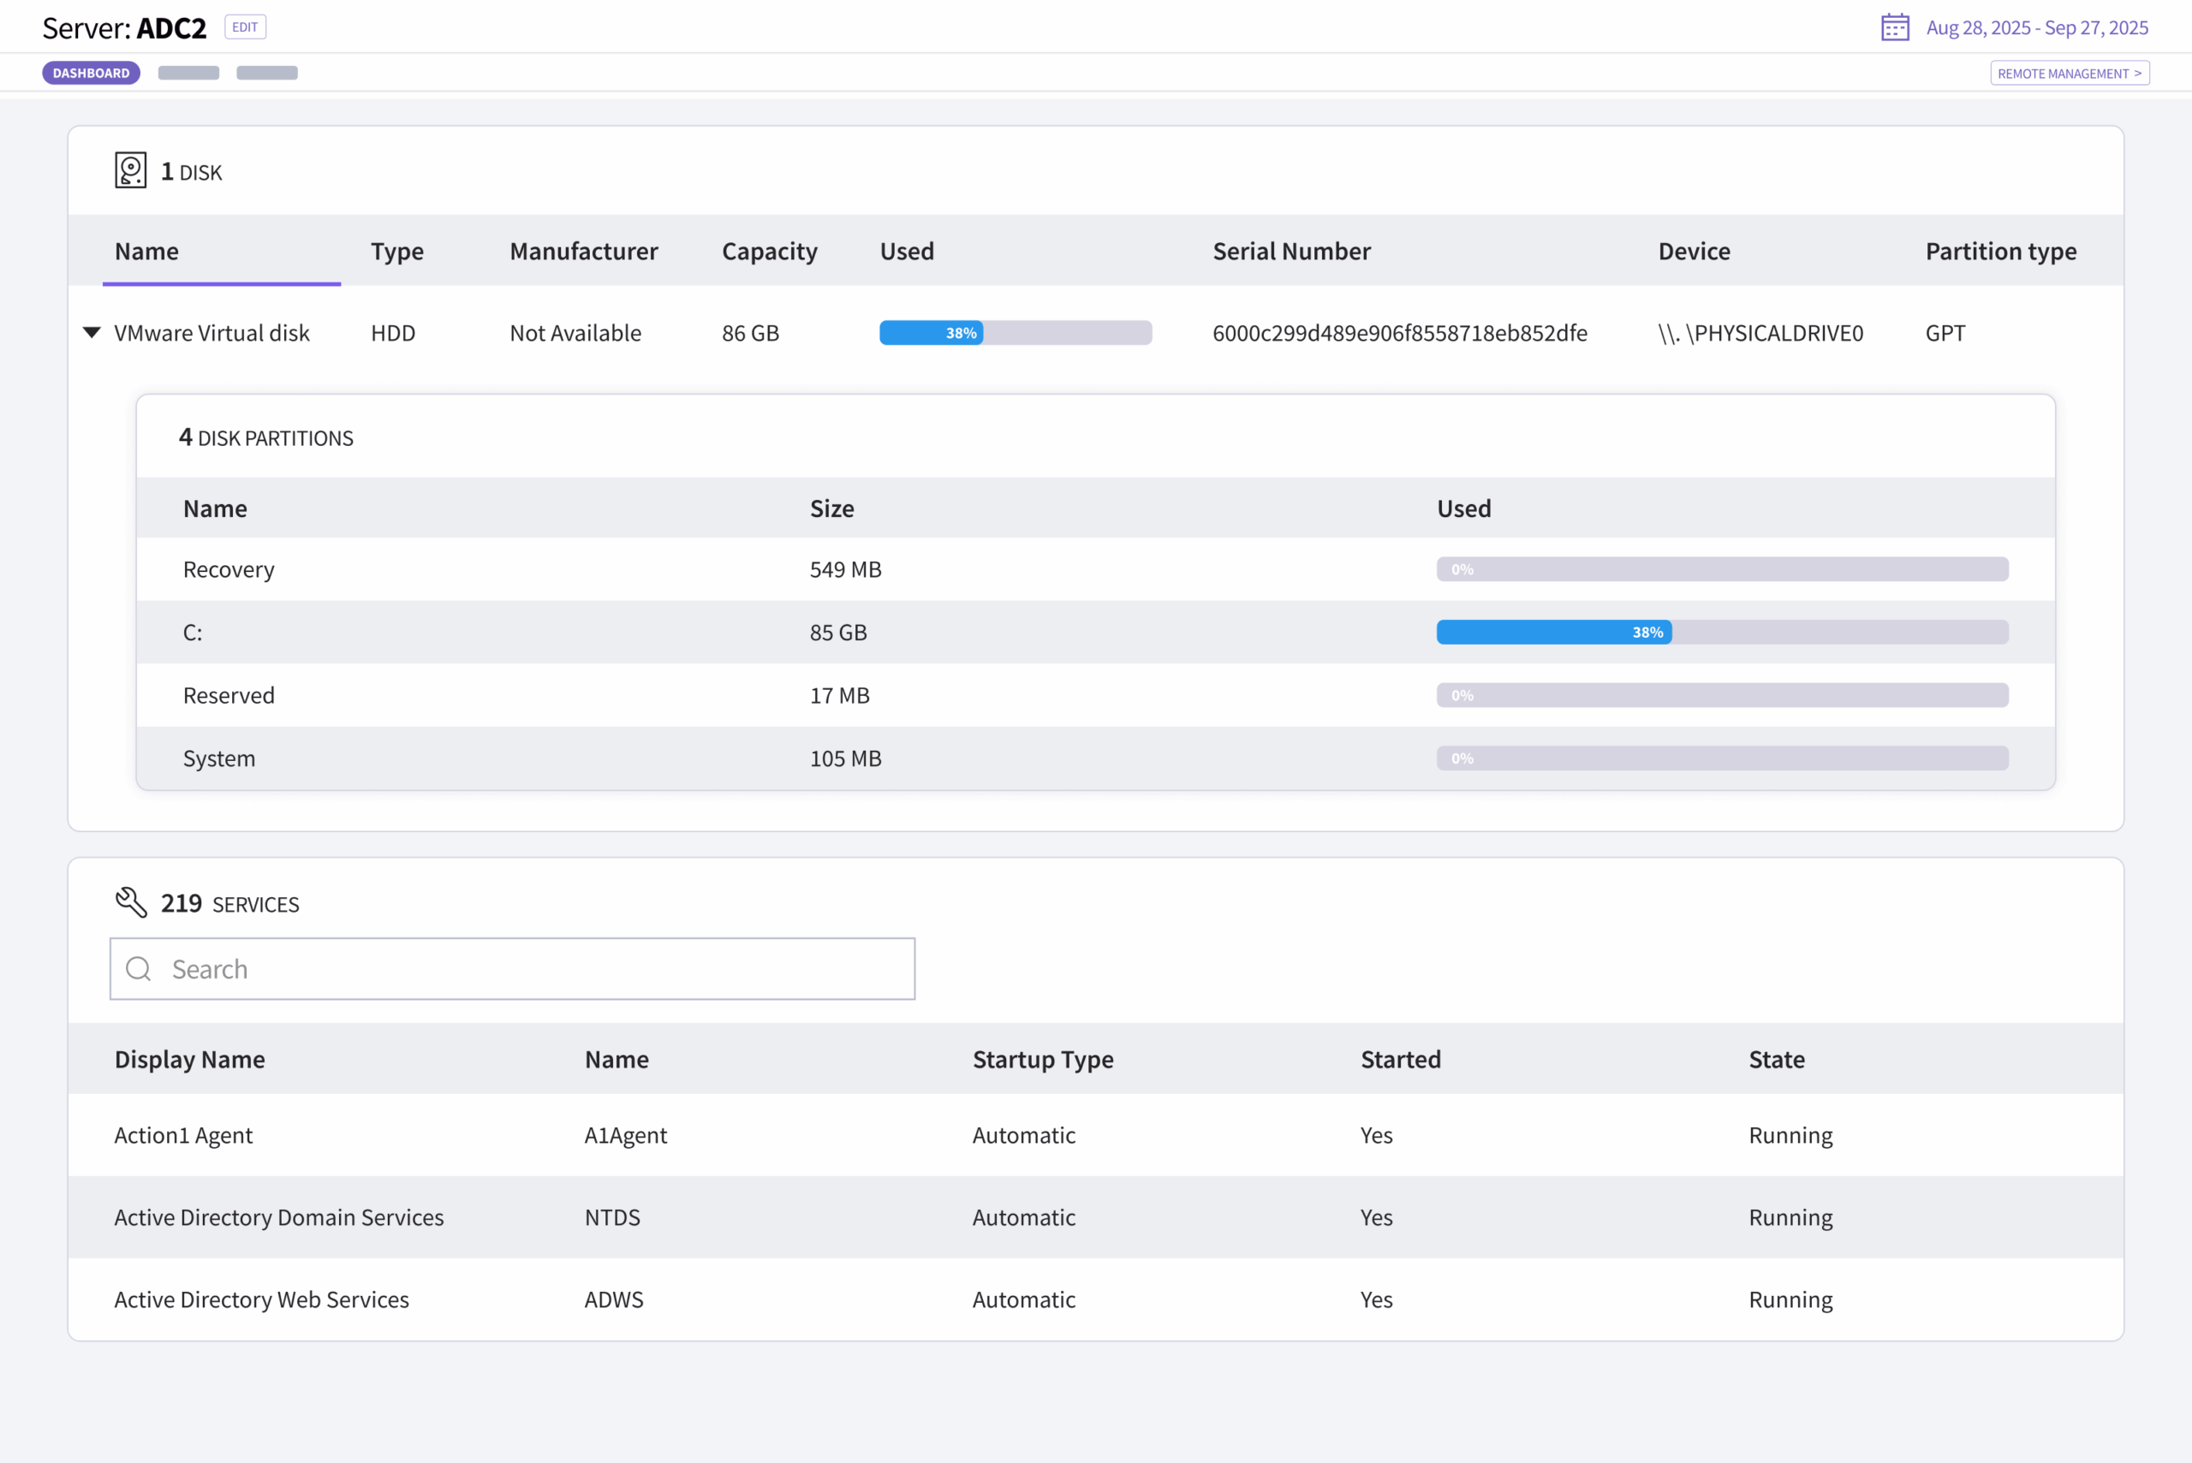Open the calendar date picker icon
2192x1463 pixels.
1892,27
